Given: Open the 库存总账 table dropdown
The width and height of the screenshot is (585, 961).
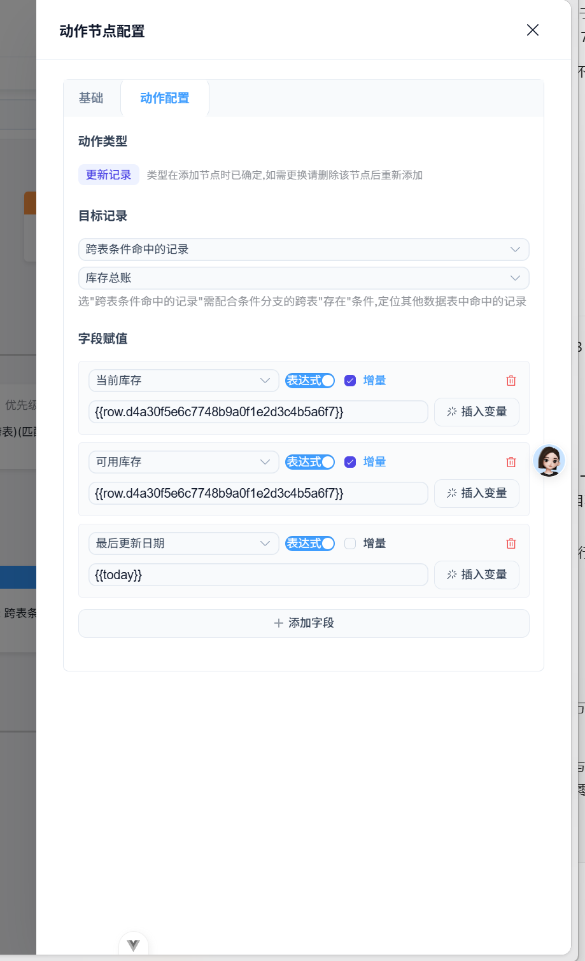Looking at the screenshot, I should [304, 278].
